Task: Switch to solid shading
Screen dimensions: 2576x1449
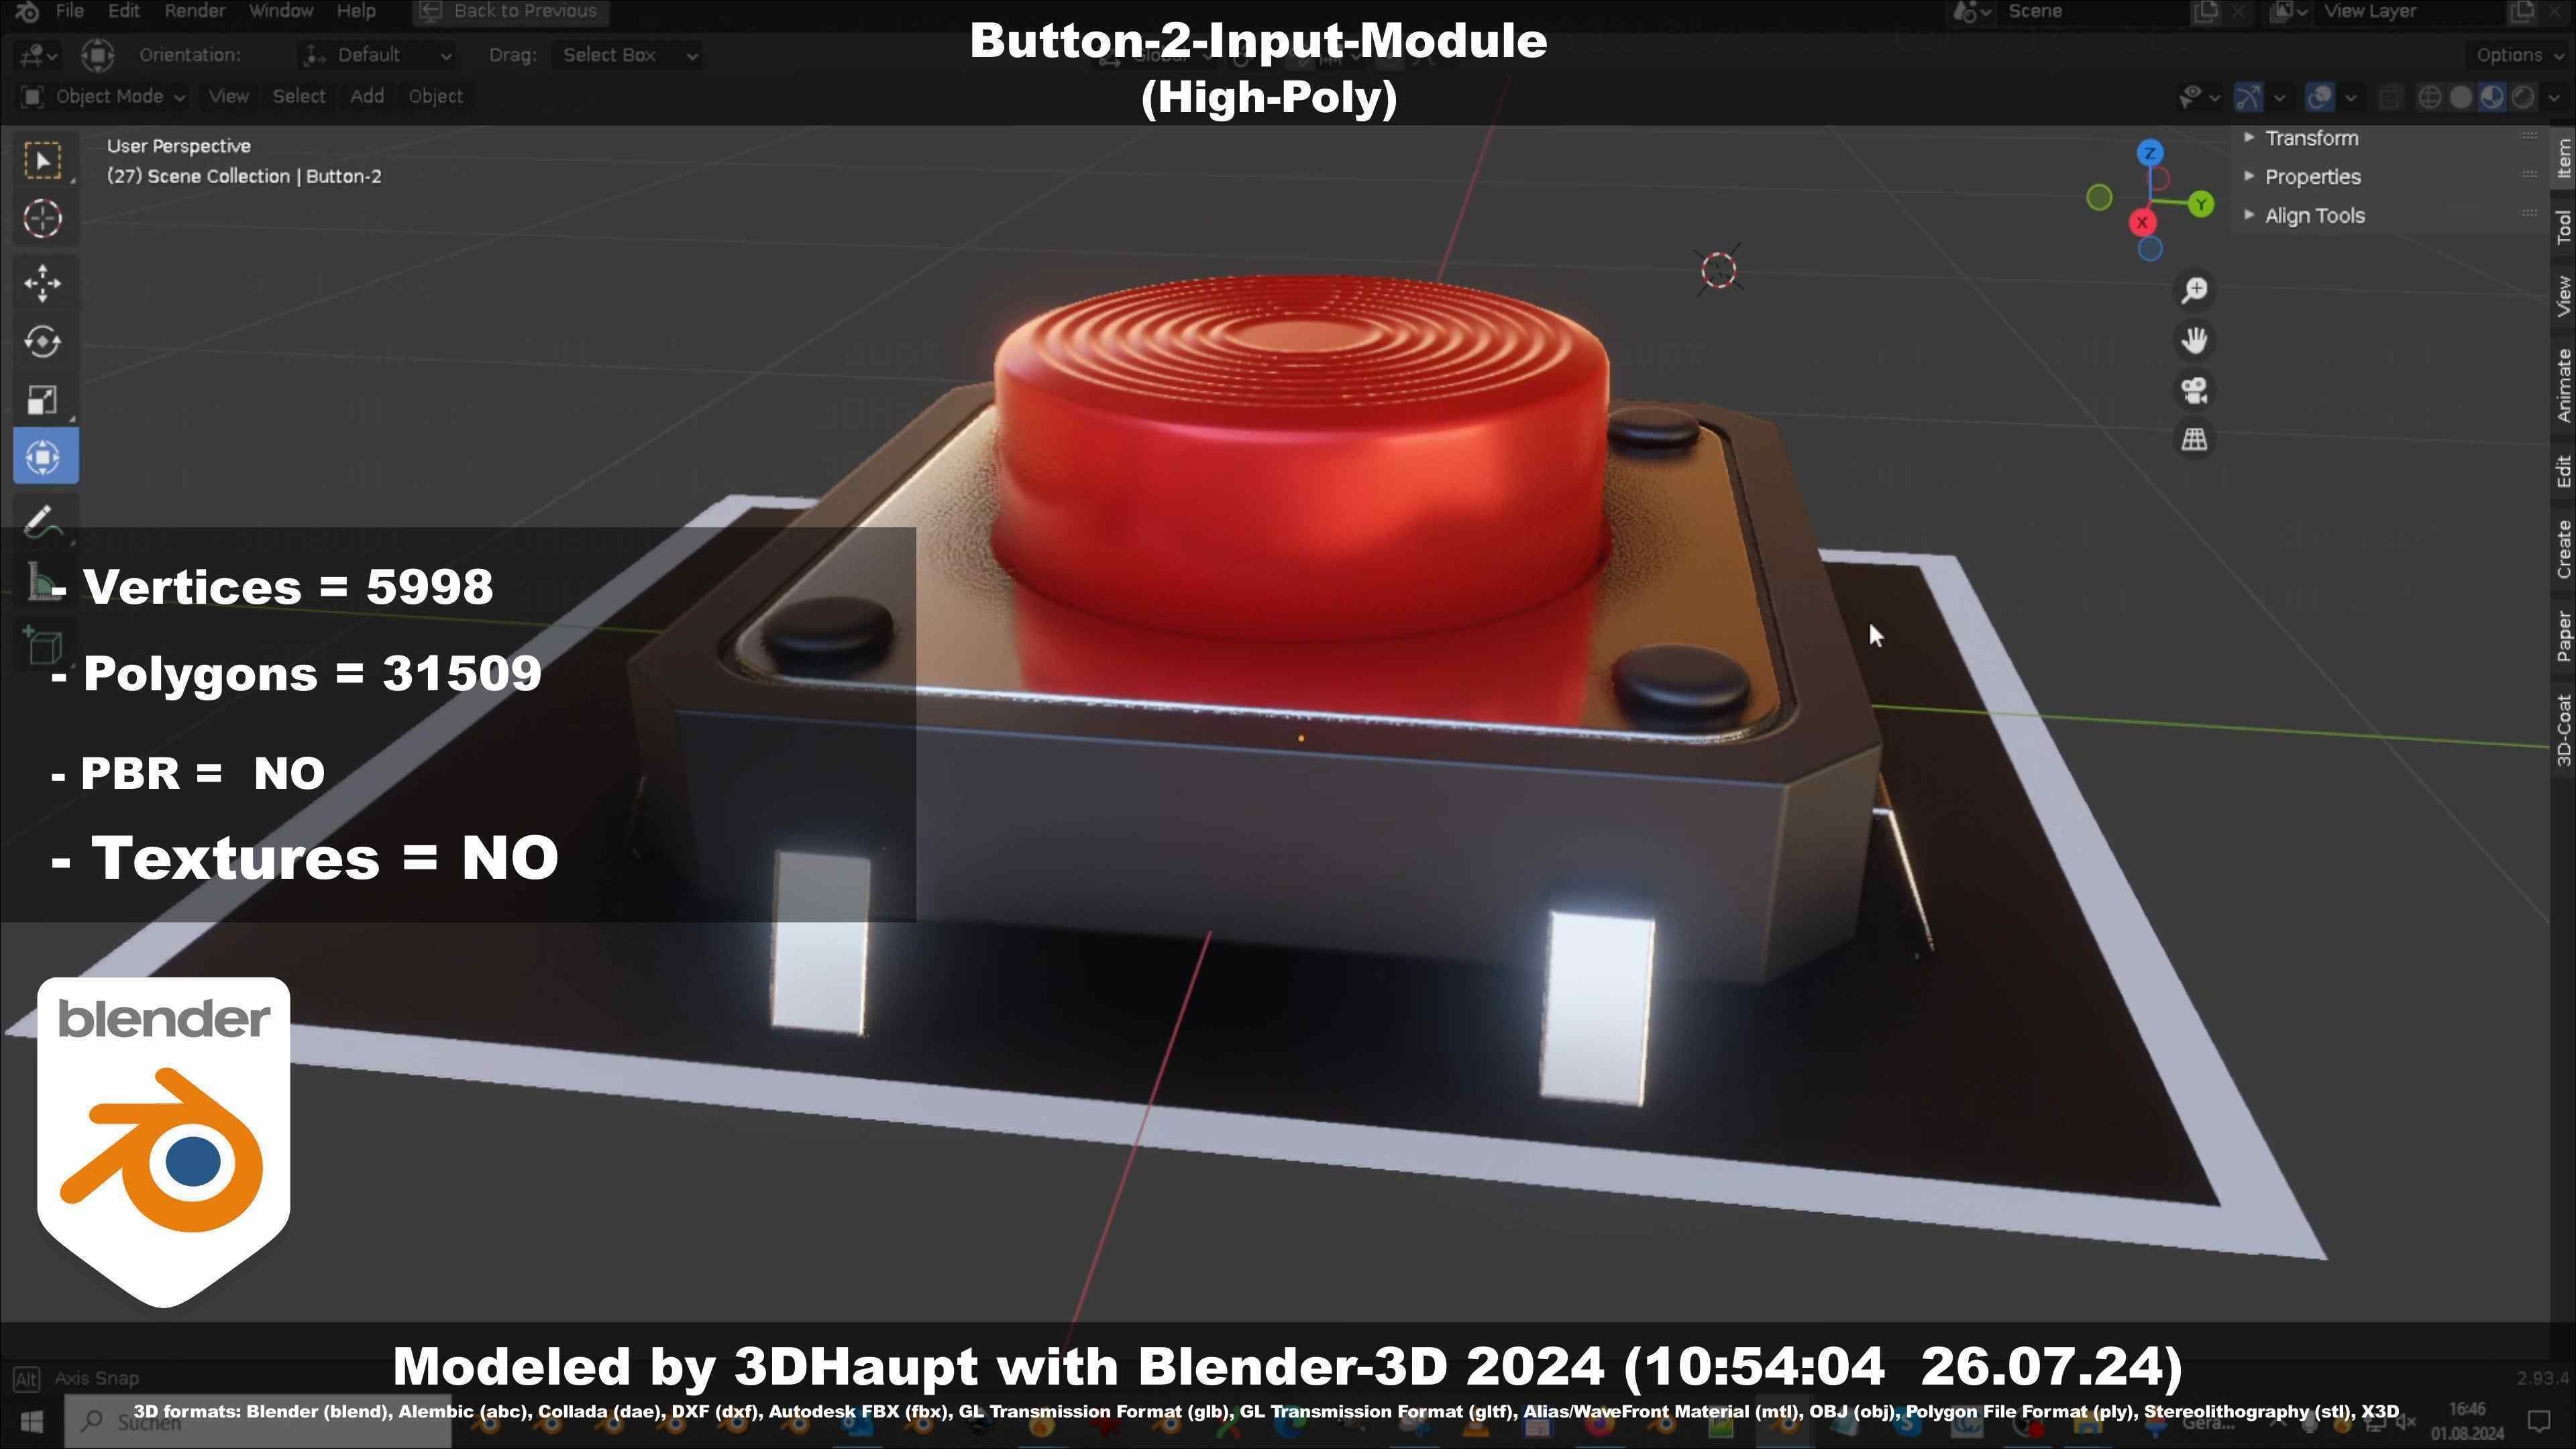Action: pos(2461,97)
